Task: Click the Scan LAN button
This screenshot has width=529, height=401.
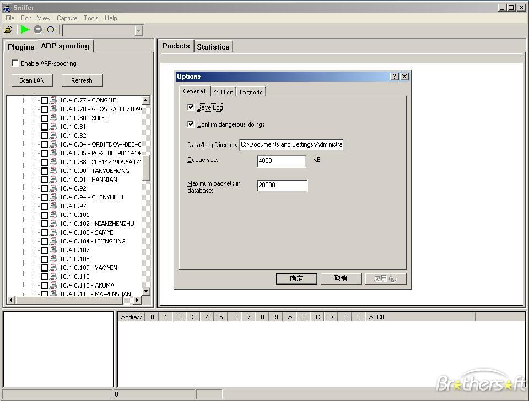Action: pyautogui.click(x=32, y=80)
